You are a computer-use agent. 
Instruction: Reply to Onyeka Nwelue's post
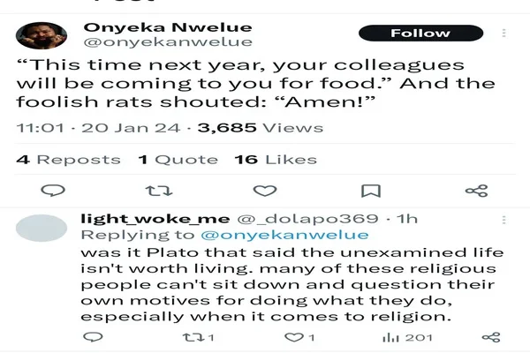click(54, 191)
